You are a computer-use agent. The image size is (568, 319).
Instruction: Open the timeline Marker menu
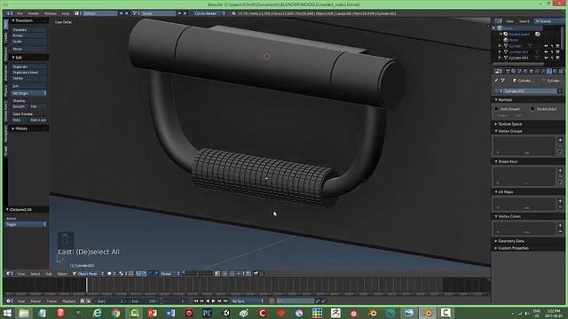(35, 301)
